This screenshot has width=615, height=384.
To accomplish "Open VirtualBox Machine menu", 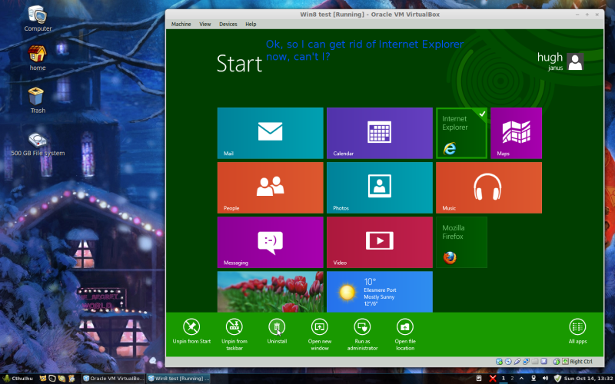I will pos(181,24).
